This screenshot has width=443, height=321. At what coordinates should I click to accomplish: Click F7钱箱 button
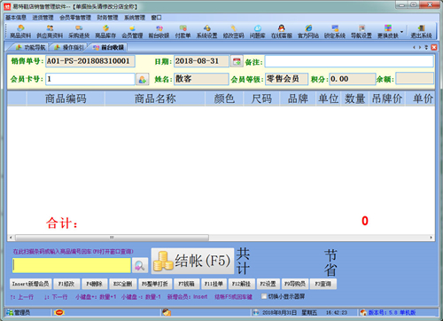click(x=187, y=284)
